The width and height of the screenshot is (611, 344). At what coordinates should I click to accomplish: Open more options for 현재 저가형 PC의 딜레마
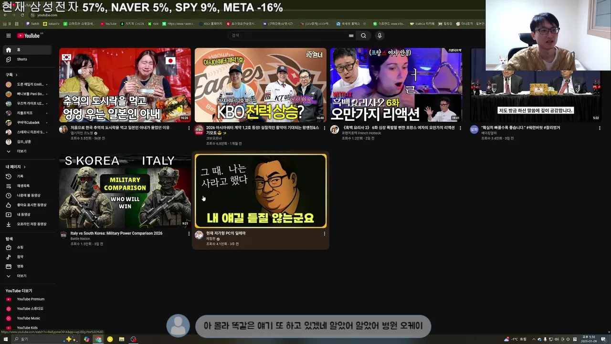pos(325,234)
